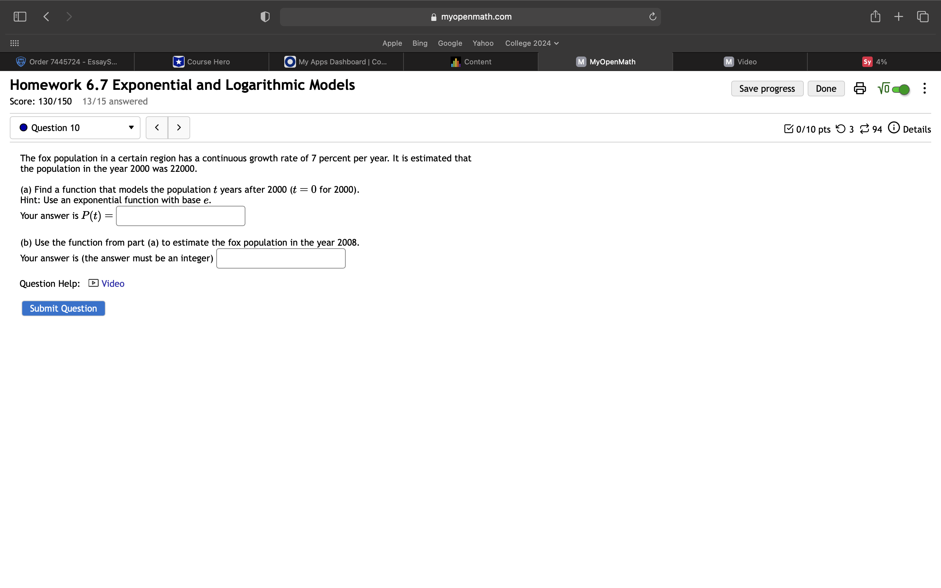Viewport: 941px width, 588px height.
Task: Expand the College 2024 bookmarks folder
Action: coord(531,43)
